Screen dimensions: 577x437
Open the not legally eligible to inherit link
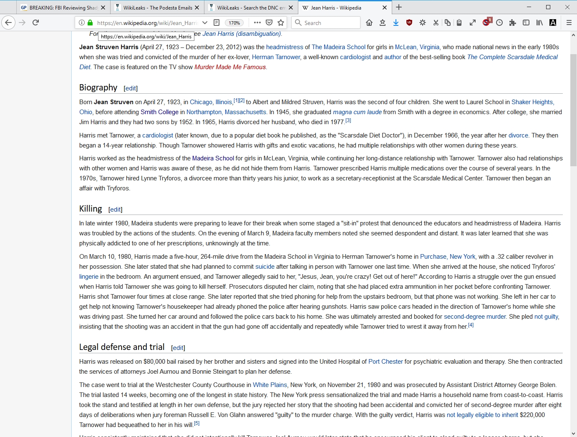point(482,415)
